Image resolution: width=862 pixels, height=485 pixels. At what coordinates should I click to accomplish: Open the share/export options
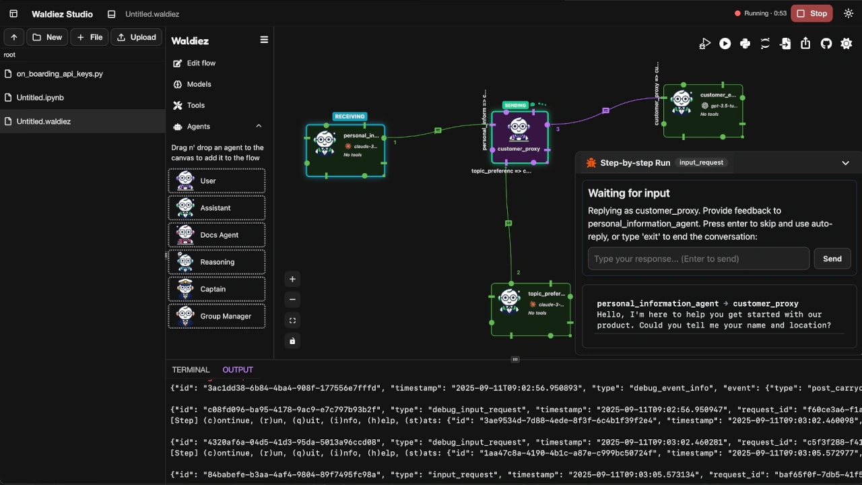[x=805, y=43]
